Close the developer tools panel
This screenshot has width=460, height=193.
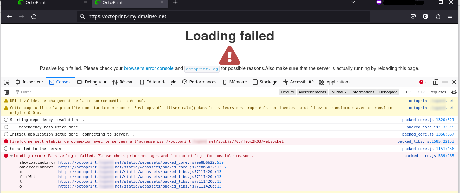coord(454,82)
